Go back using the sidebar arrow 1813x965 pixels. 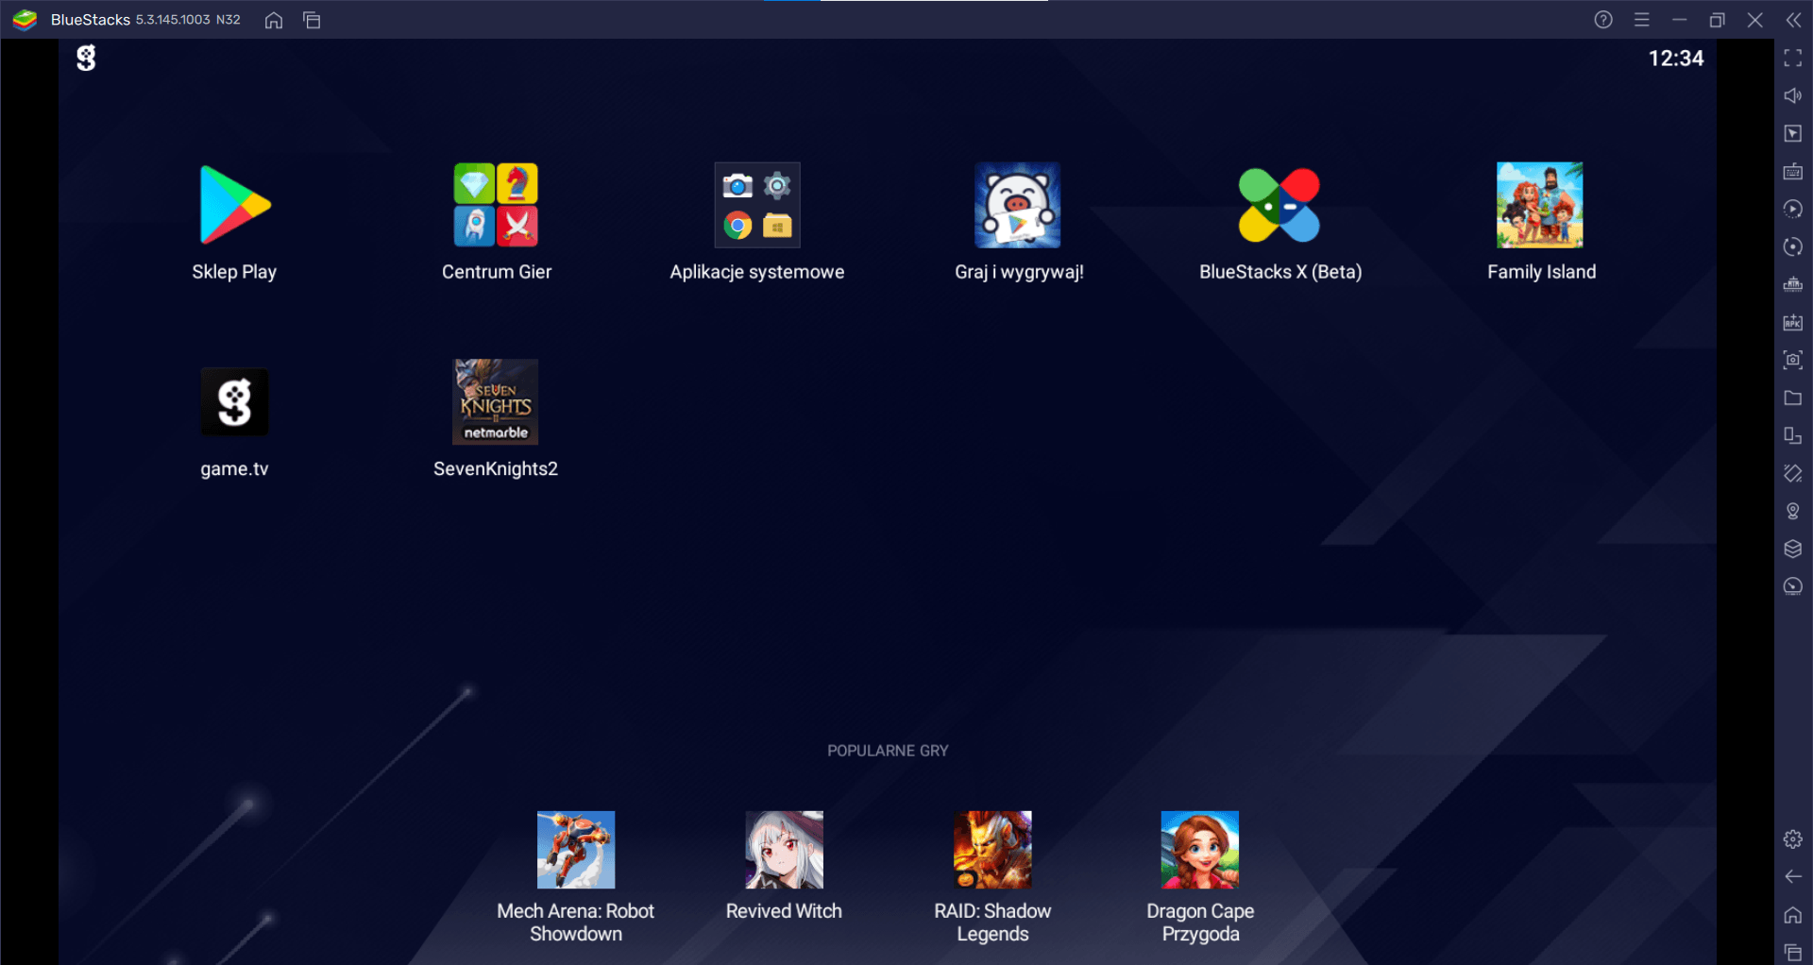[x=1793, y=877]
